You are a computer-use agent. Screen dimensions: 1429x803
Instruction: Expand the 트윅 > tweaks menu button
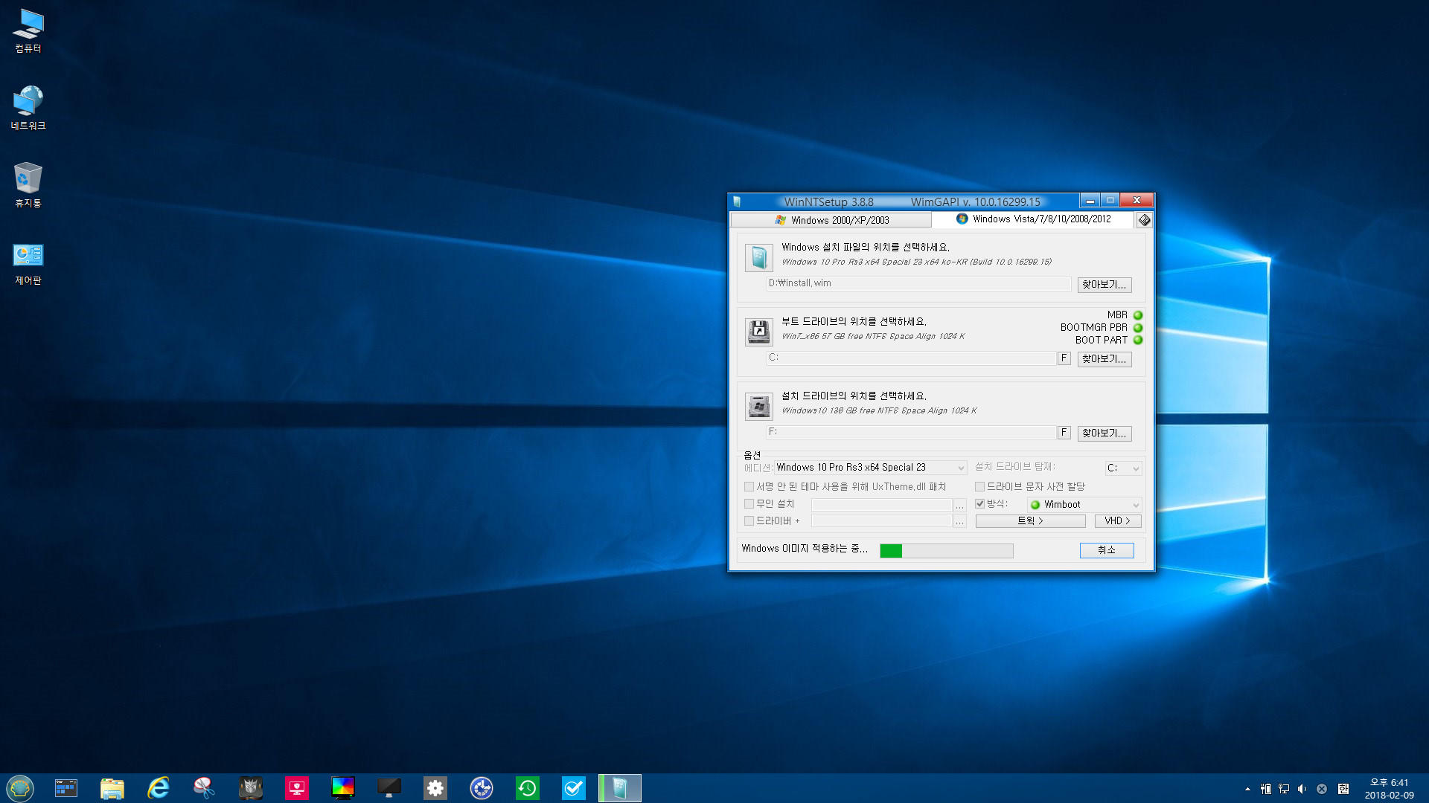pyautogui.click(x=1030, y=521)
